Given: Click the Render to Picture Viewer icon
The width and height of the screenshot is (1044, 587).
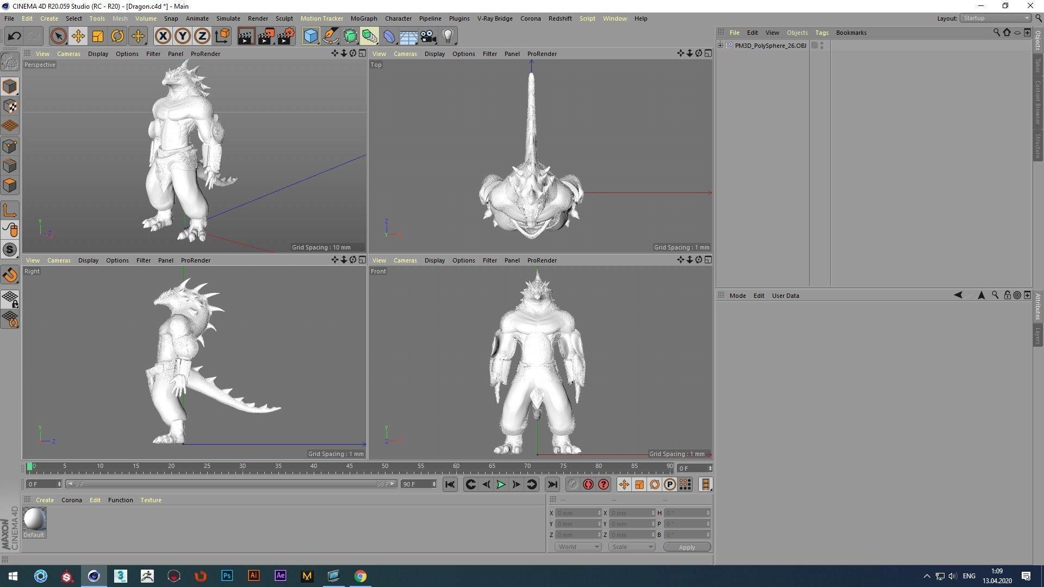Looking at the screenshot, I should click(x=266, y=36).
